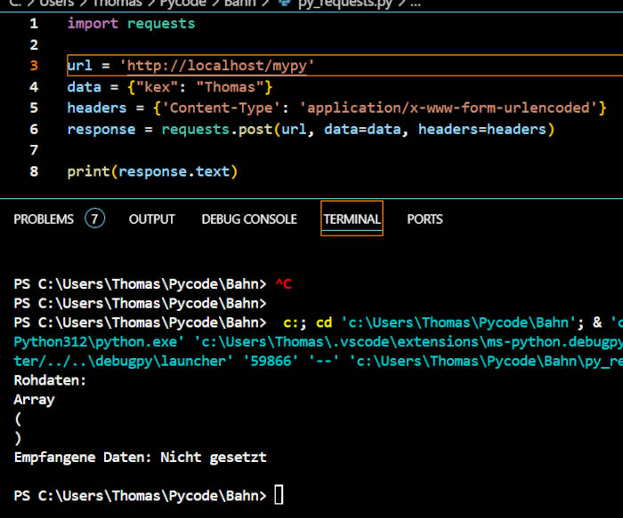The width and height of the screenshot is (623, 518).
Task: Click the Python file icon in breadcrumb
Action: point(285,4)
